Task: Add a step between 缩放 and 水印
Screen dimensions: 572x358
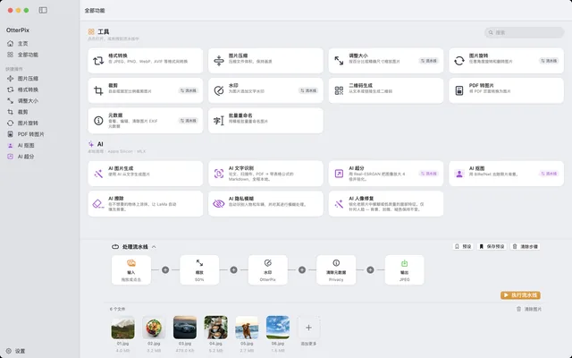Action: pos(233,270)
